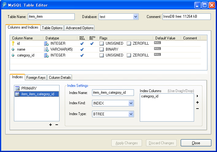Click the Comment input field
This screenshot has height=152, width=217.
(187, 17)
